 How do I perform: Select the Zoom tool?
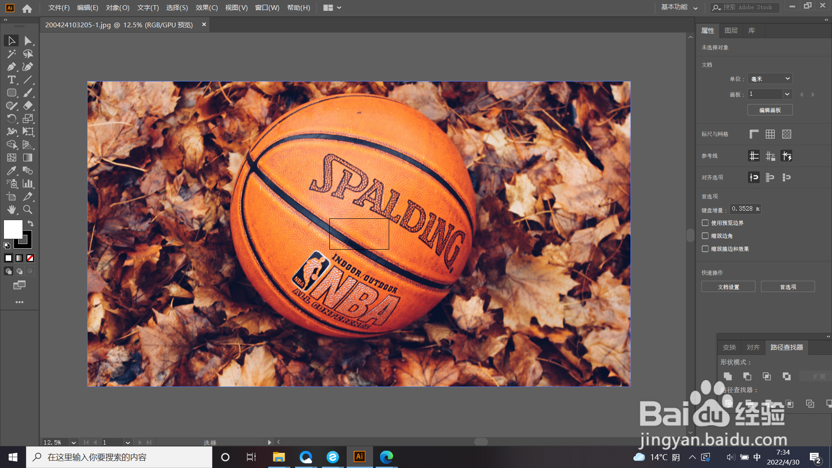tap(28, 210)
